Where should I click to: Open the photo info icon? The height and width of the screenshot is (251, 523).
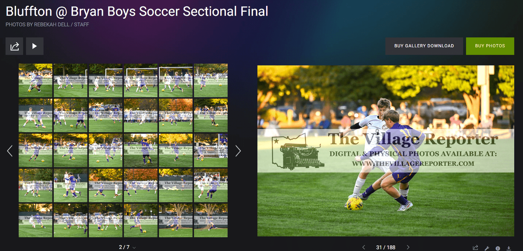coord(498,248)
